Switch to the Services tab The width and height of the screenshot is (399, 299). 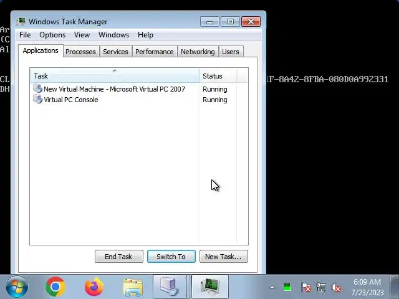coord(115,52)
